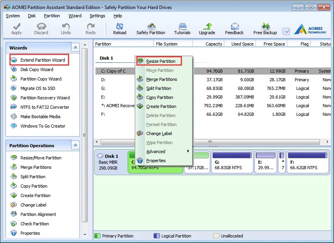The image size is (334, 243).
Task: Open the Help menu
Action: pos(117,16)
